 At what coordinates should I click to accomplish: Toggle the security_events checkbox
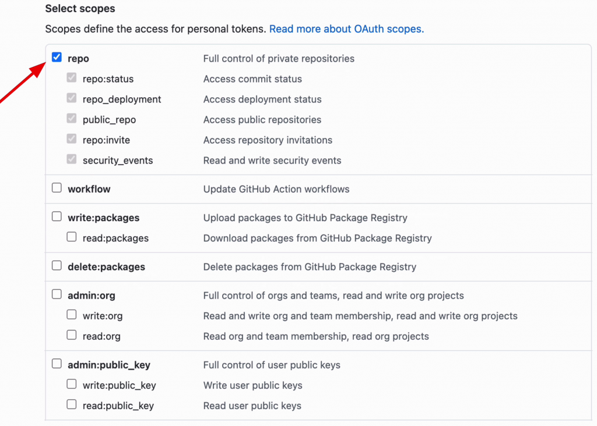point(71,159)
